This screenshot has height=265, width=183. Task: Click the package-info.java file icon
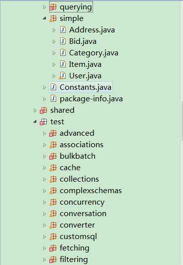tap(53, 99)
